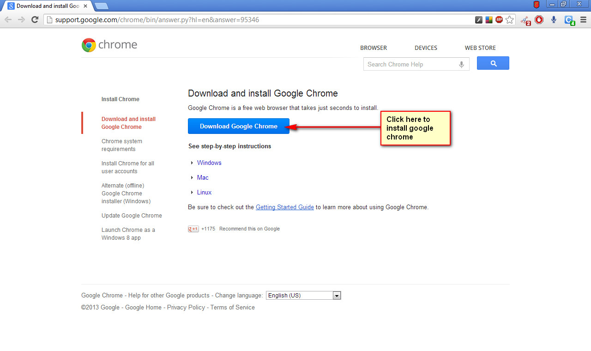Screen dimensions: 591x351
Task: Click the address bar URL field
Action: click(x=259, y=20)
